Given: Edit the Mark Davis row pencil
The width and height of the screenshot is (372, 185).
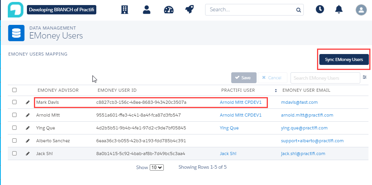Looking at the screenshot, I should pos(28,103).
